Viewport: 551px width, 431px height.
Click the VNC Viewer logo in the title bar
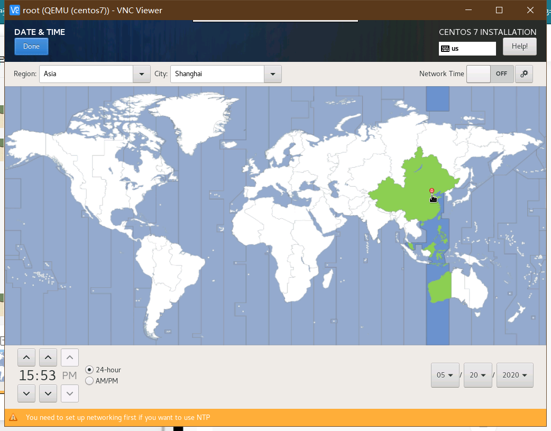click(x=15, y=10)
